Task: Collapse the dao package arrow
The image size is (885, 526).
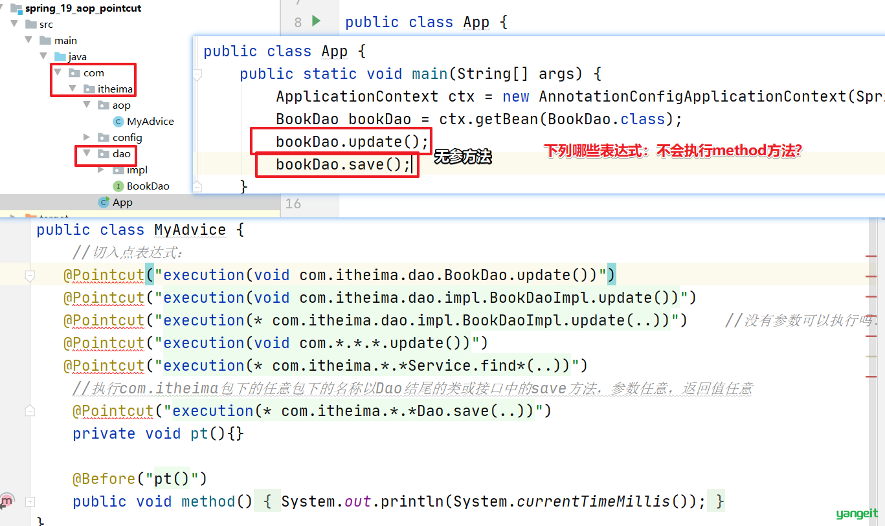Action: pyautogui.click(x=87, y=153)
